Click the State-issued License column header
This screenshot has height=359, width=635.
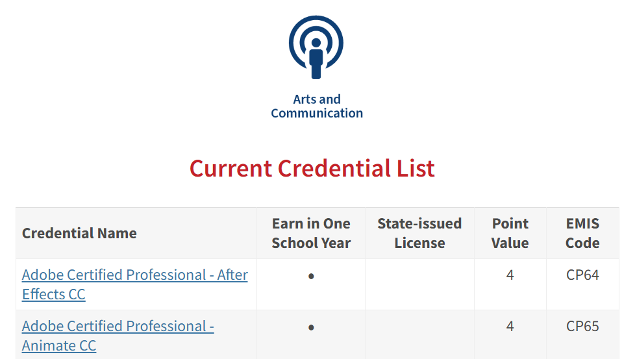419,234
